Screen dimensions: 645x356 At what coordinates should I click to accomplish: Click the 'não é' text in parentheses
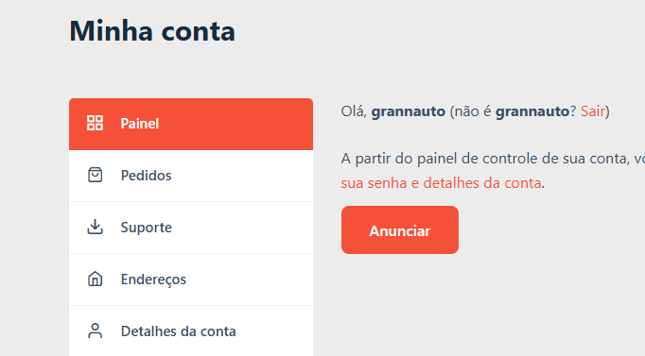tap(472, 111)
